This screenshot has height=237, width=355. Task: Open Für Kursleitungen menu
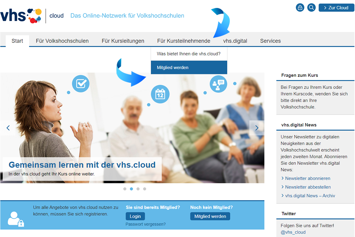click(123, 41)
